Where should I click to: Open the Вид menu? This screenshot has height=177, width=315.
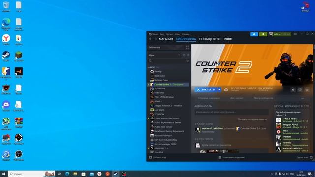162,34
